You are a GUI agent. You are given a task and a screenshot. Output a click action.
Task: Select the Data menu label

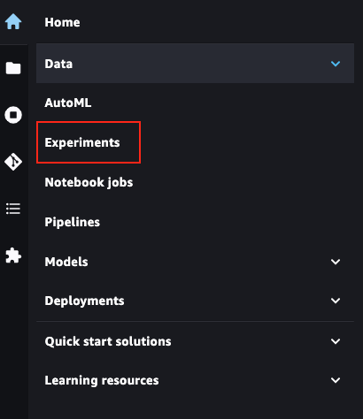(x=58, y=64)
